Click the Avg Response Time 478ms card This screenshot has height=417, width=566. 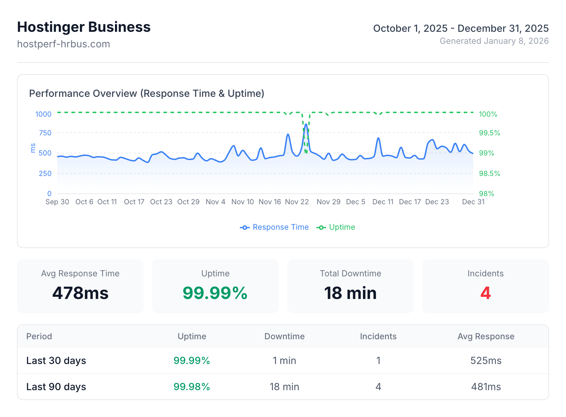click(x=80, y=286)
